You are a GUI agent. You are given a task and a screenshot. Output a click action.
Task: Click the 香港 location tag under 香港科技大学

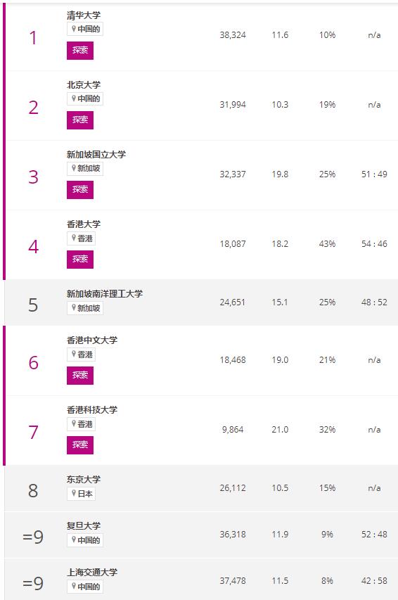(x=81, y=424)
